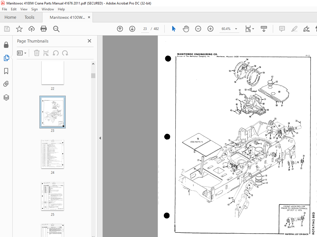Screen dimensions: 317x237
Task: Click the read mode keyboard icon
Action: click(x=264, y=29)
